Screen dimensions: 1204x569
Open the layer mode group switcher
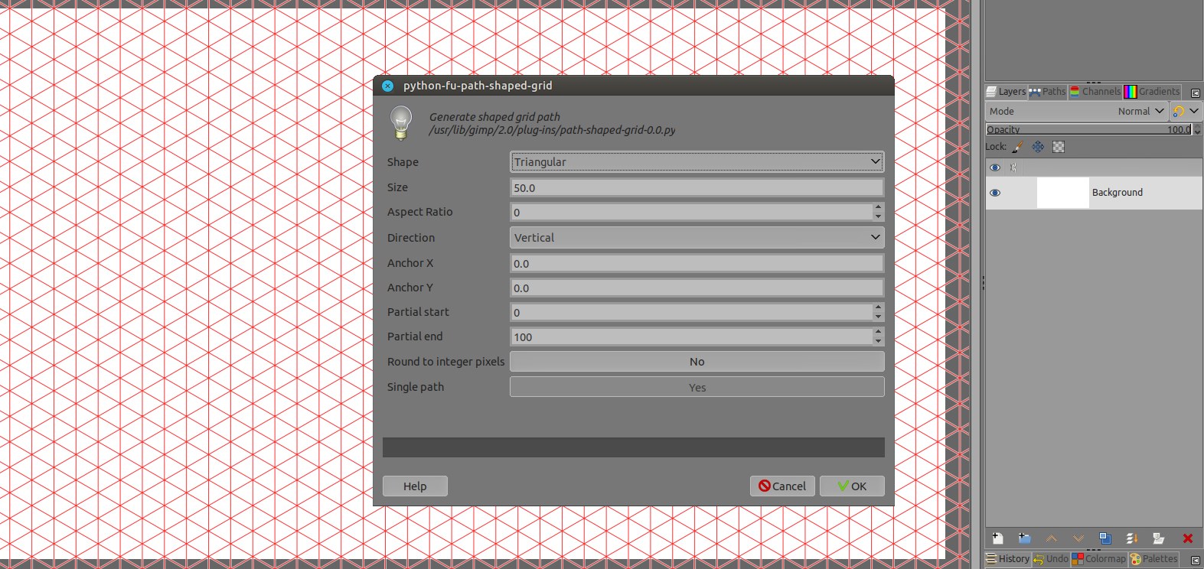(1186, 111)
